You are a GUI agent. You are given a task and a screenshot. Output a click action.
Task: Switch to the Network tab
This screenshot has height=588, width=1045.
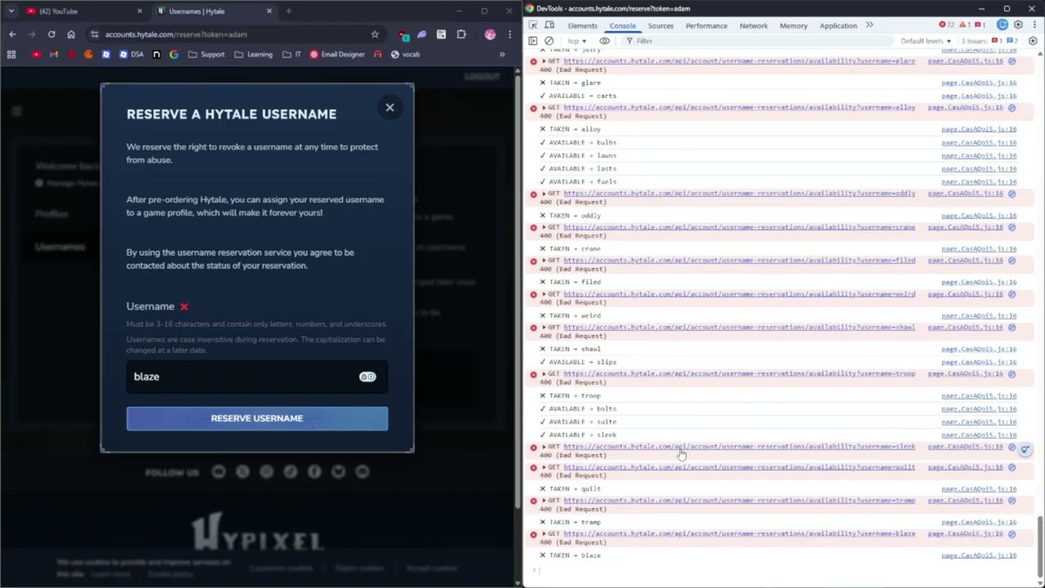click(754, 25)
